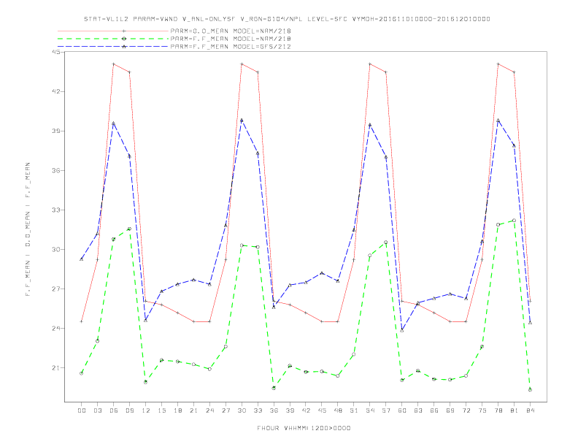578x447 pixels.
Task: Click x-axis forecast hour label 15
Action: (x=161, y=410)
